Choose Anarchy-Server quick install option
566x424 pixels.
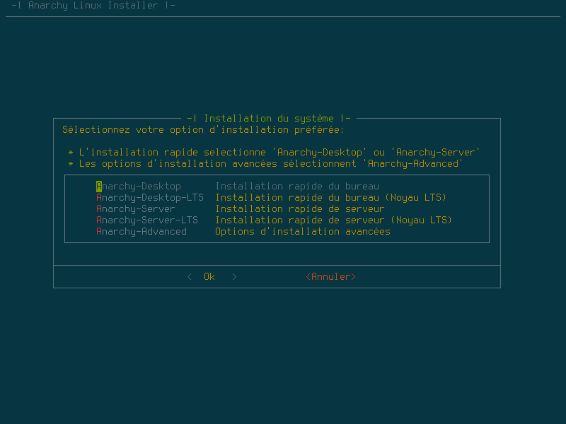click(x=134, y=208)
